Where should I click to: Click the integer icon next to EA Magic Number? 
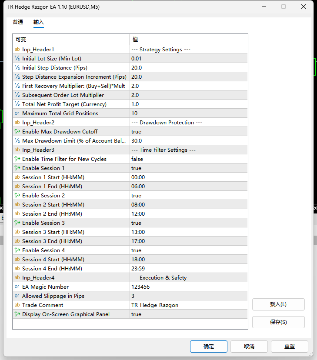[x=17, y=287]
